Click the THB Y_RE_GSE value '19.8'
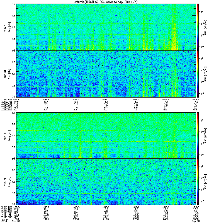Image resolution: width=209 pixels, height=223 pixels. coord(16,101)
